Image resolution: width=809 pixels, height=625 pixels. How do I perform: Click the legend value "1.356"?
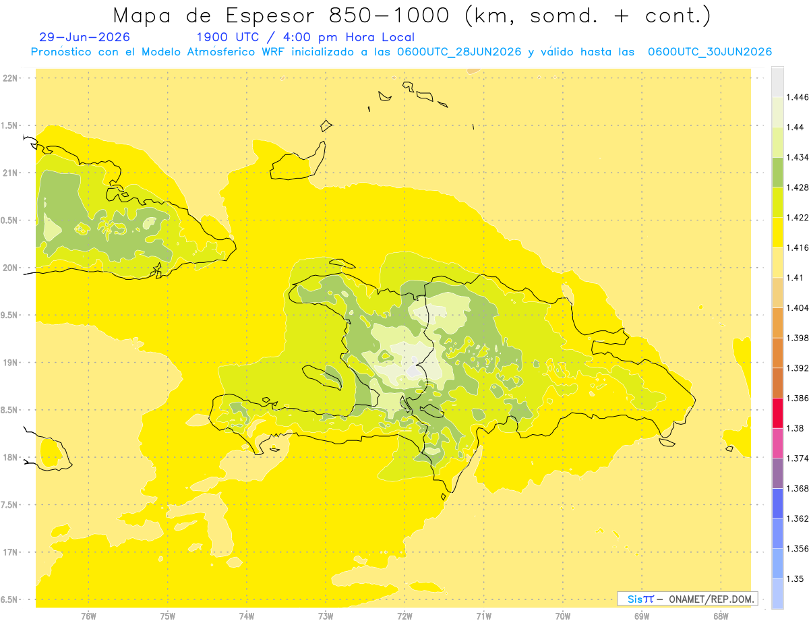tap(797, 549)
